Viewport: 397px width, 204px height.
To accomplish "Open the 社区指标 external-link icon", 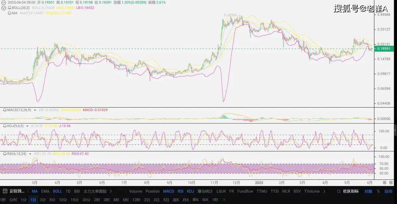I will point(339,191).
